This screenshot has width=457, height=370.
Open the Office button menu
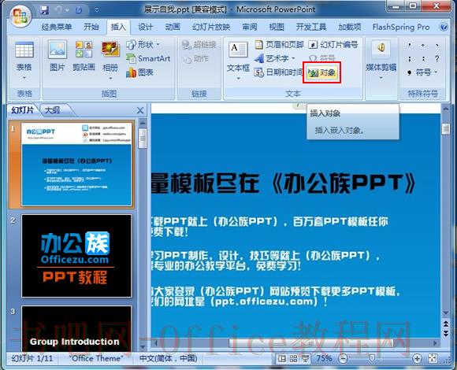(x=20, y=16)
